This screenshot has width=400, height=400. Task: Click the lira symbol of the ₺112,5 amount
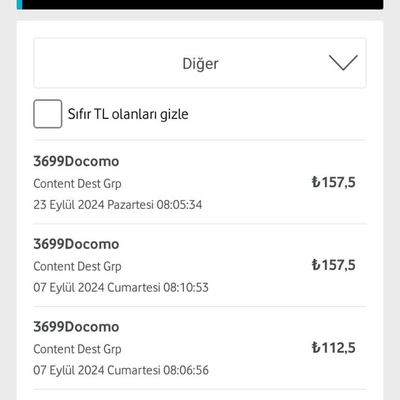[x=316, y=347]
